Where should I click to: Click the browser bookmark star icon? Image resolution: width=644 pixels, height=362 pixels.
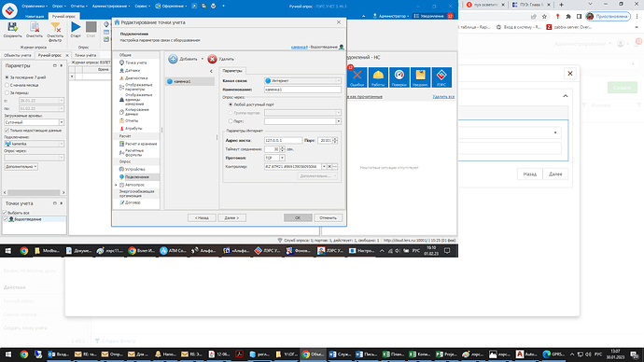544,17
